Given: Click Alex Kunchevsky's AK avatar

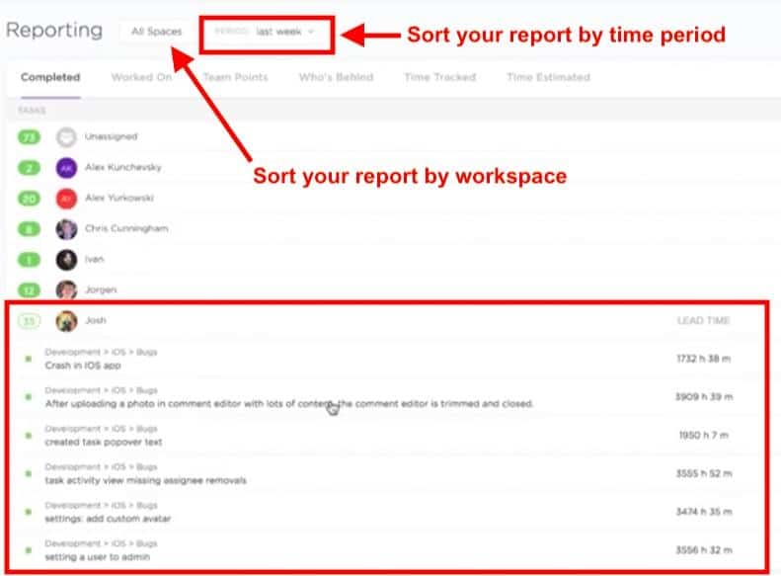Looking at the screenshot, I should [x=66, y=168].
